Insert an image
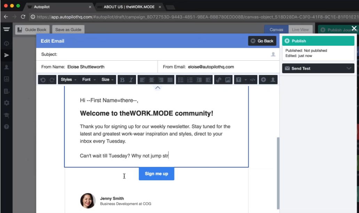 coord(228,80)
